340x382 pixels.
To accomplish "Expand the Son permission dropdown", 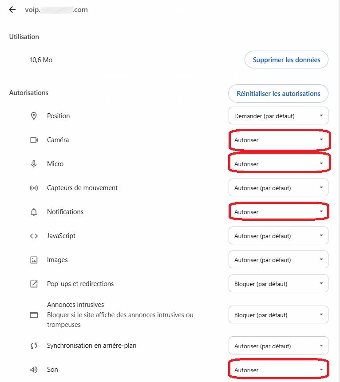I will (278, 370).
